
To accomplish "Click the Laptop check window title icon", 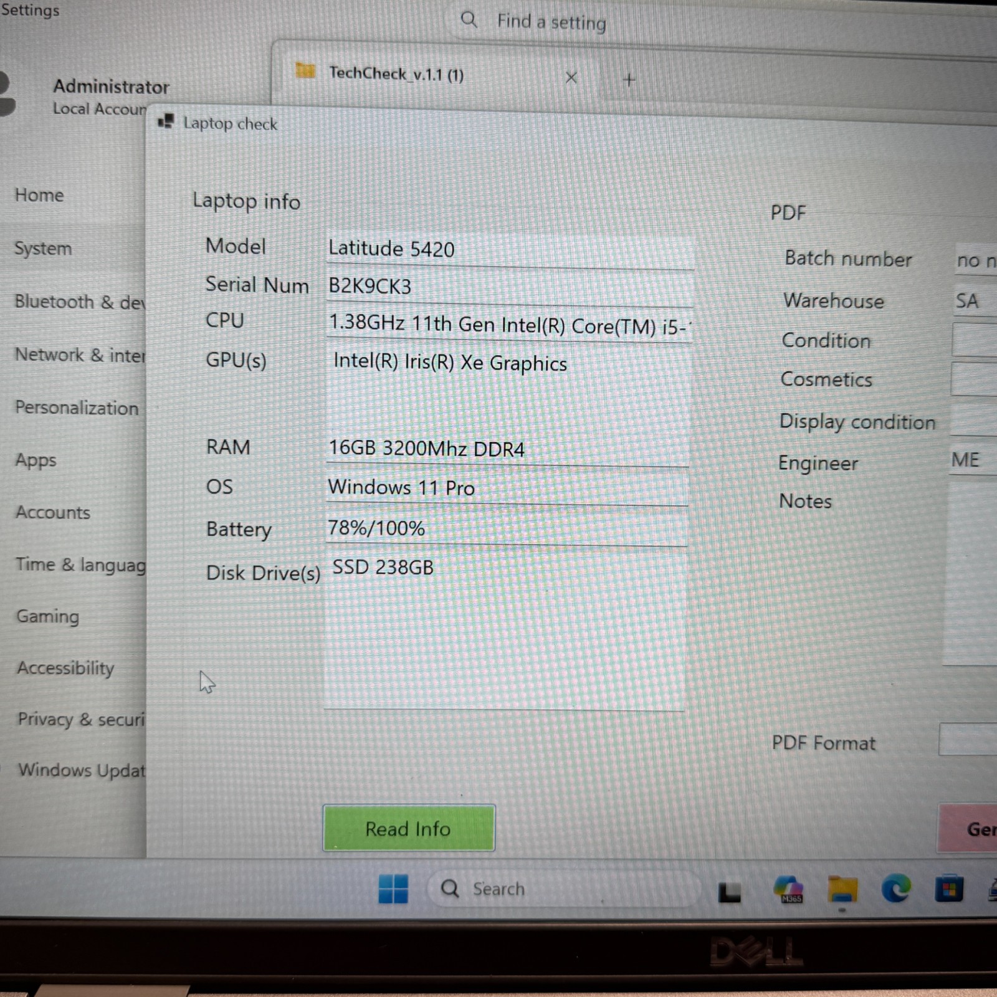I will click(x=166, y=121).
